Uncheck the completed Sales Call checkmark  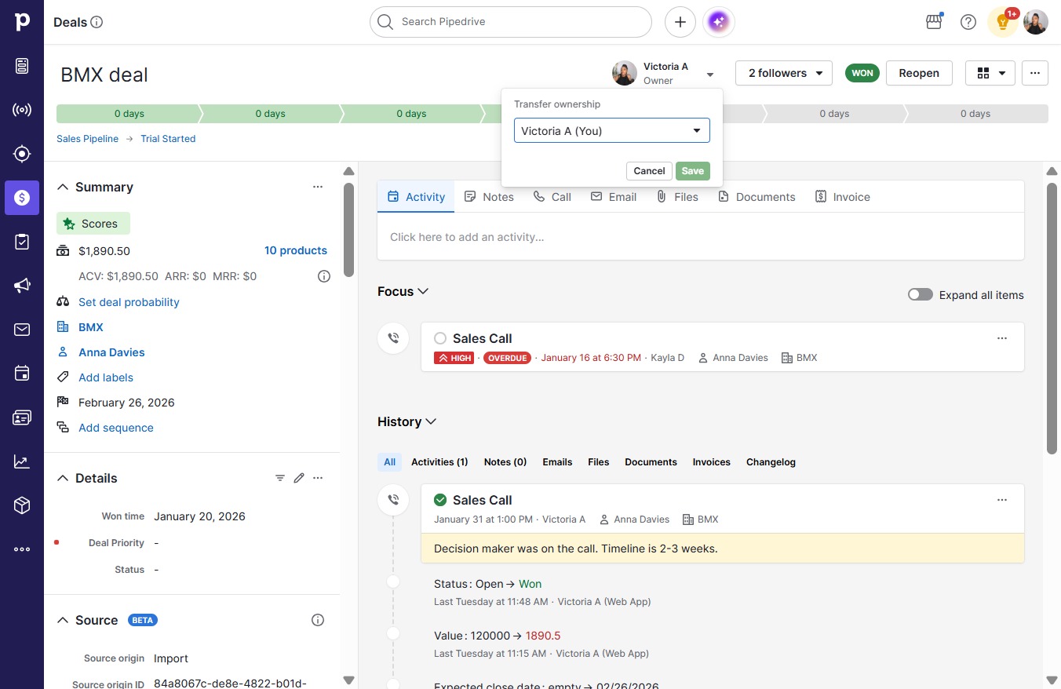[x=440, y=500]
